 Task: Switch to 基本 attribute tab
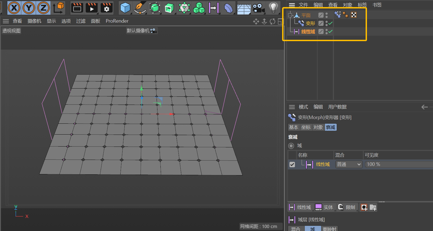(x=294, y=127)
